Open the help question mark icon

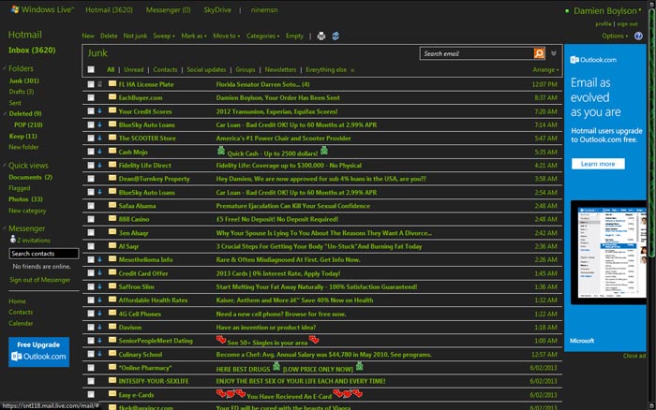(638, 36)
